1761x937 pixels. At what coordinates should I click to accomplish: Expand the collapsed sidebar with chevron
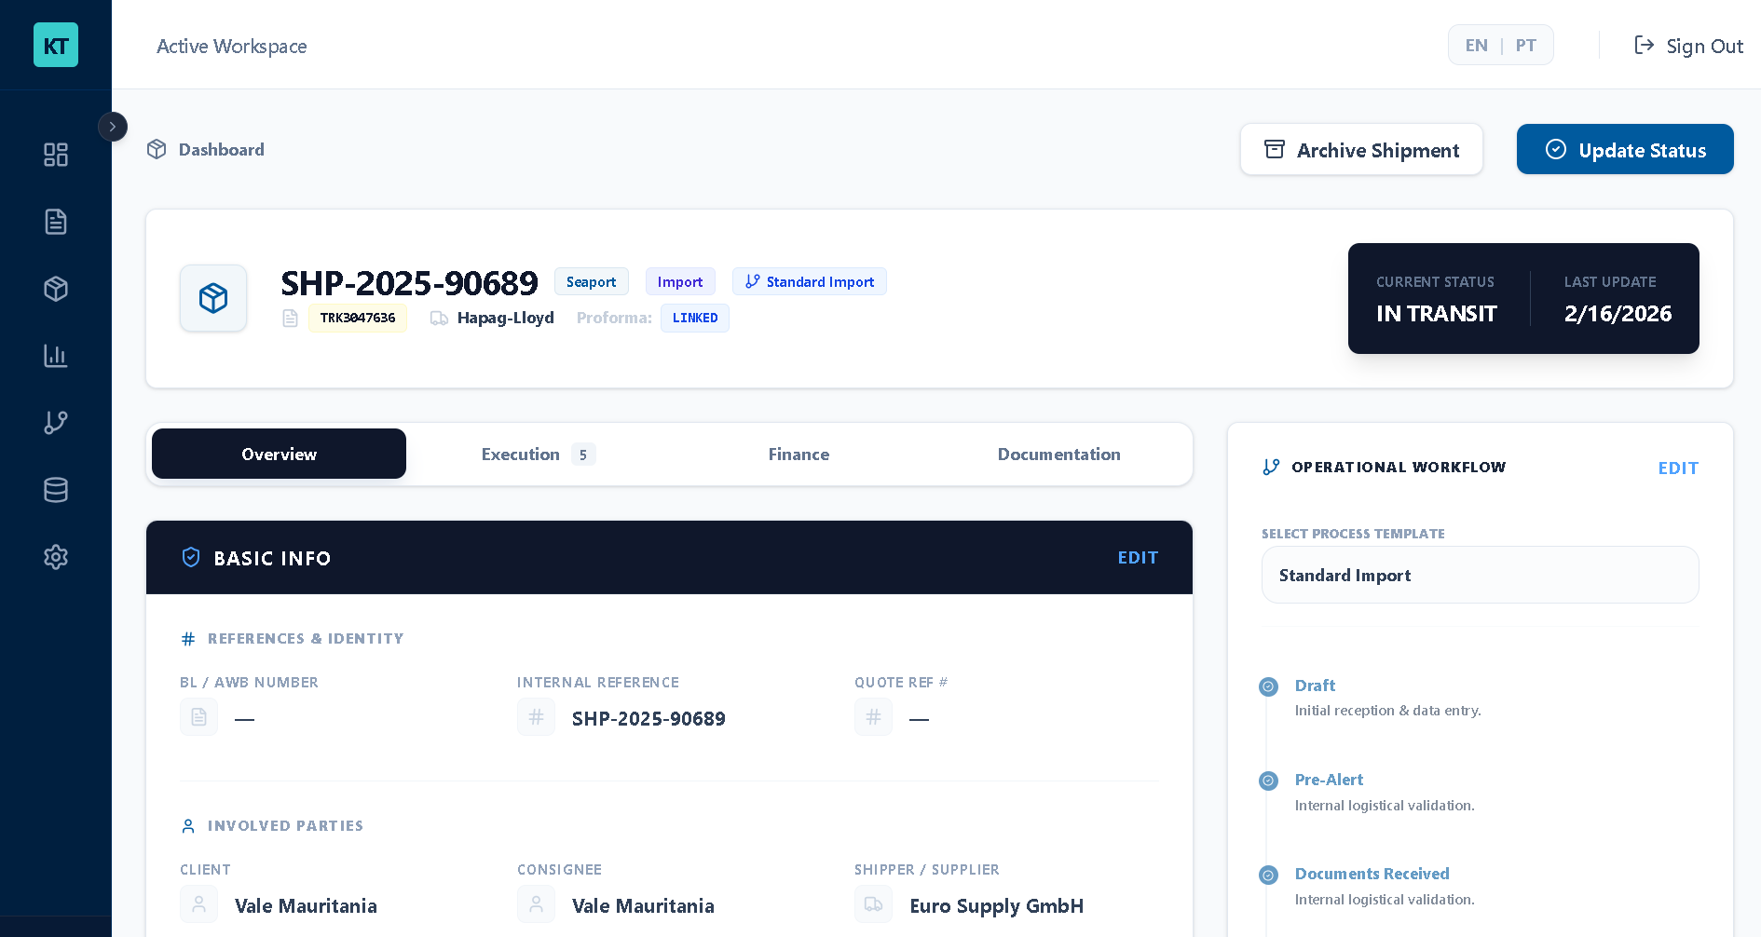pyautogui.click(x=113, y=127)
